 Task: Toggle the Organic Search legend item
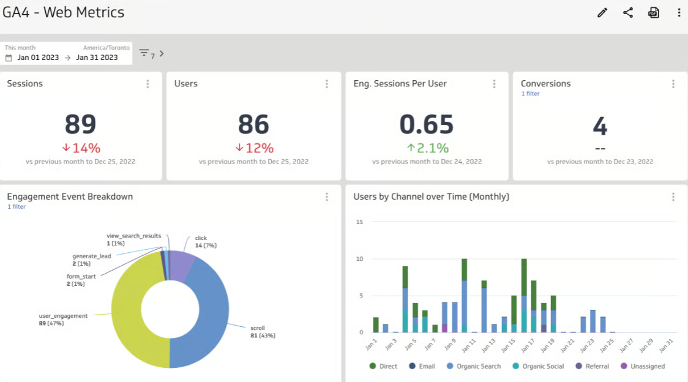tap(473, 366)
